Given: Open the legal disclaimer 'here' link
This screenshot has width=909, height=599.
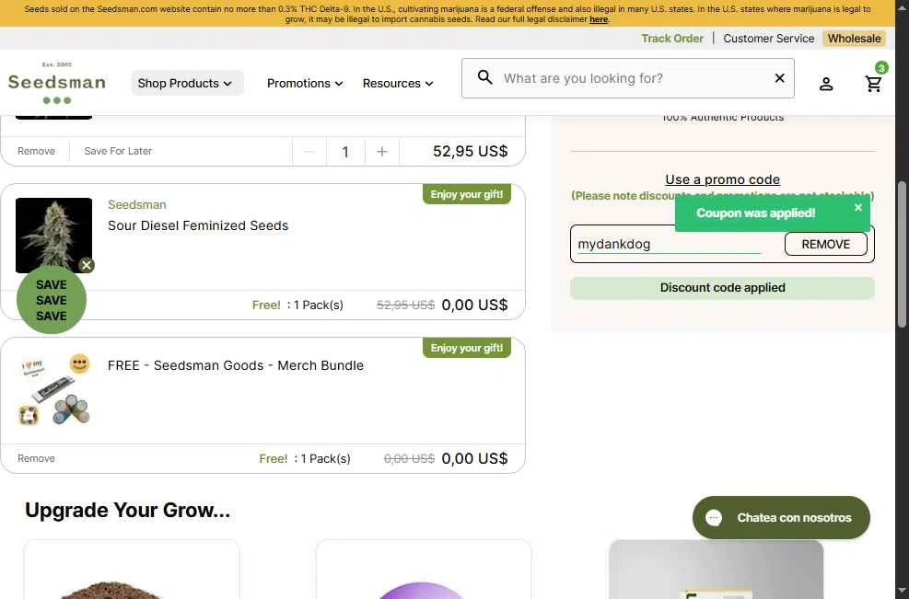Looking at the screenshot, I should [x=599, y=19].
